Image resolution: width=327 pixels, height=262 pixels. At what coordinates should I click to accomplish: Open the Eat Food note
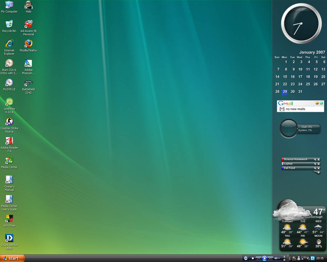[289, 168]
